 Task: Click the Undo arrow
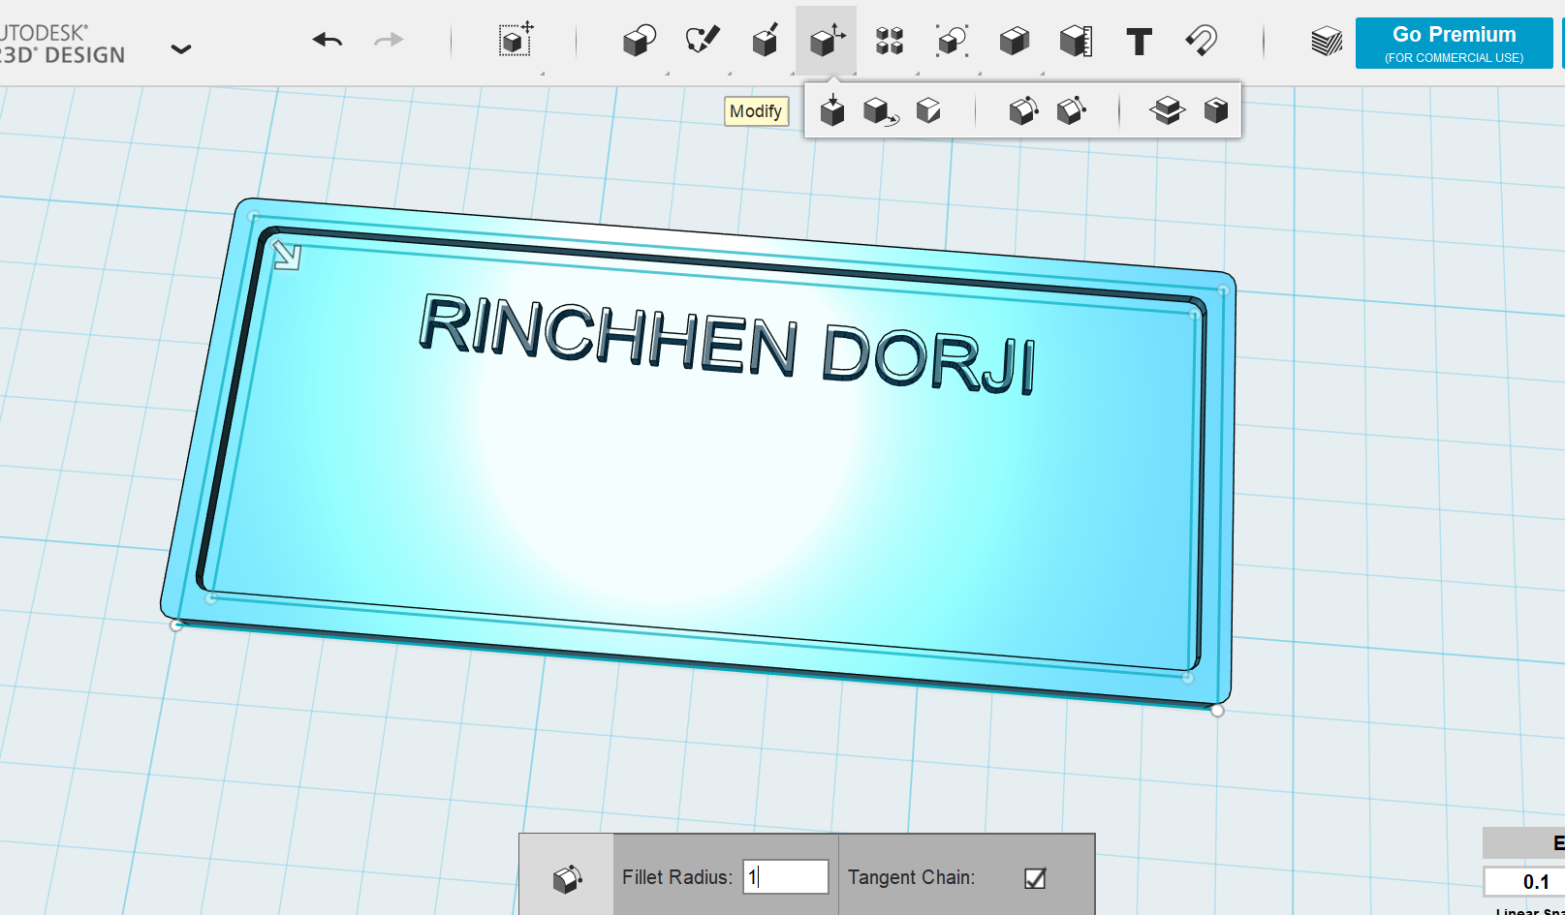(328, 40)
